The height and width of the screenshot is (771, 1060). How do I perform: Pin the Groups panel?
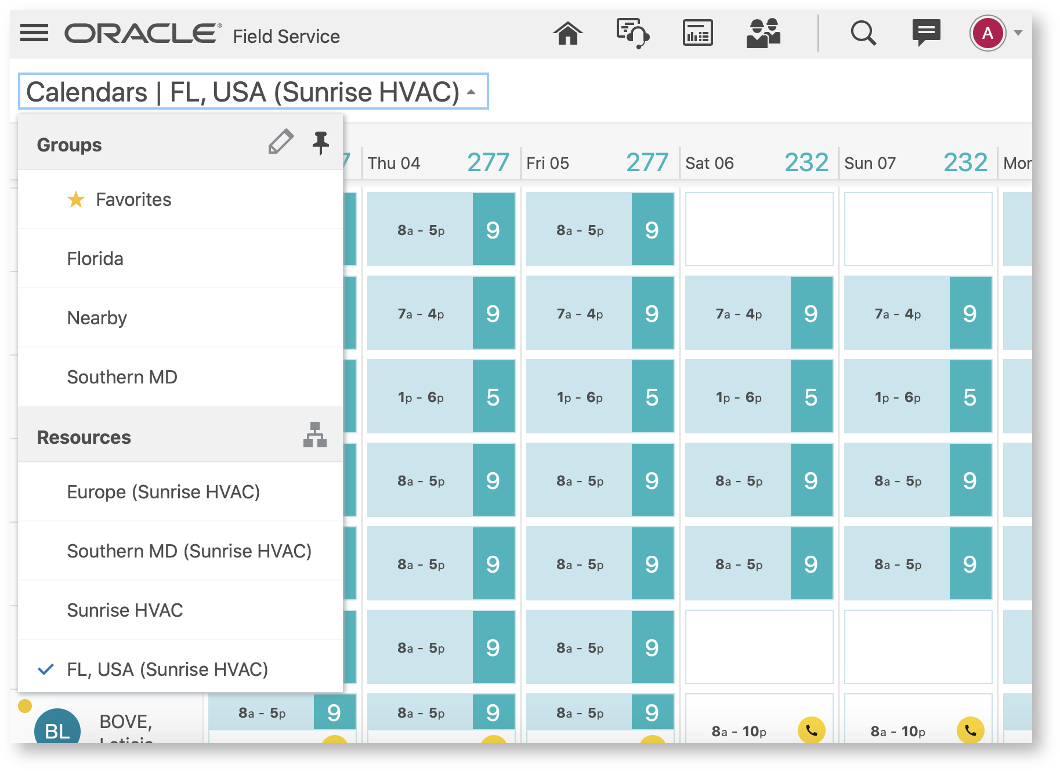click(x=320, y=142)
